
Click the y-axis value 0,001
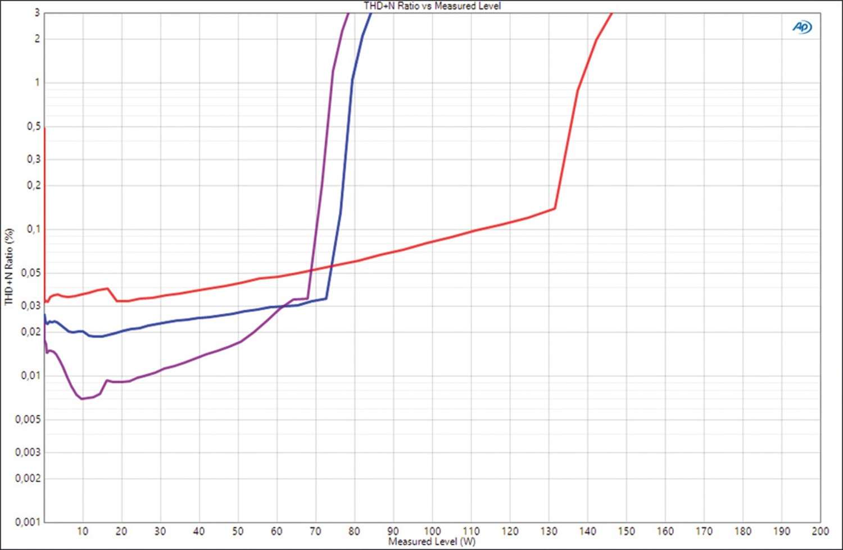point(28,522)
